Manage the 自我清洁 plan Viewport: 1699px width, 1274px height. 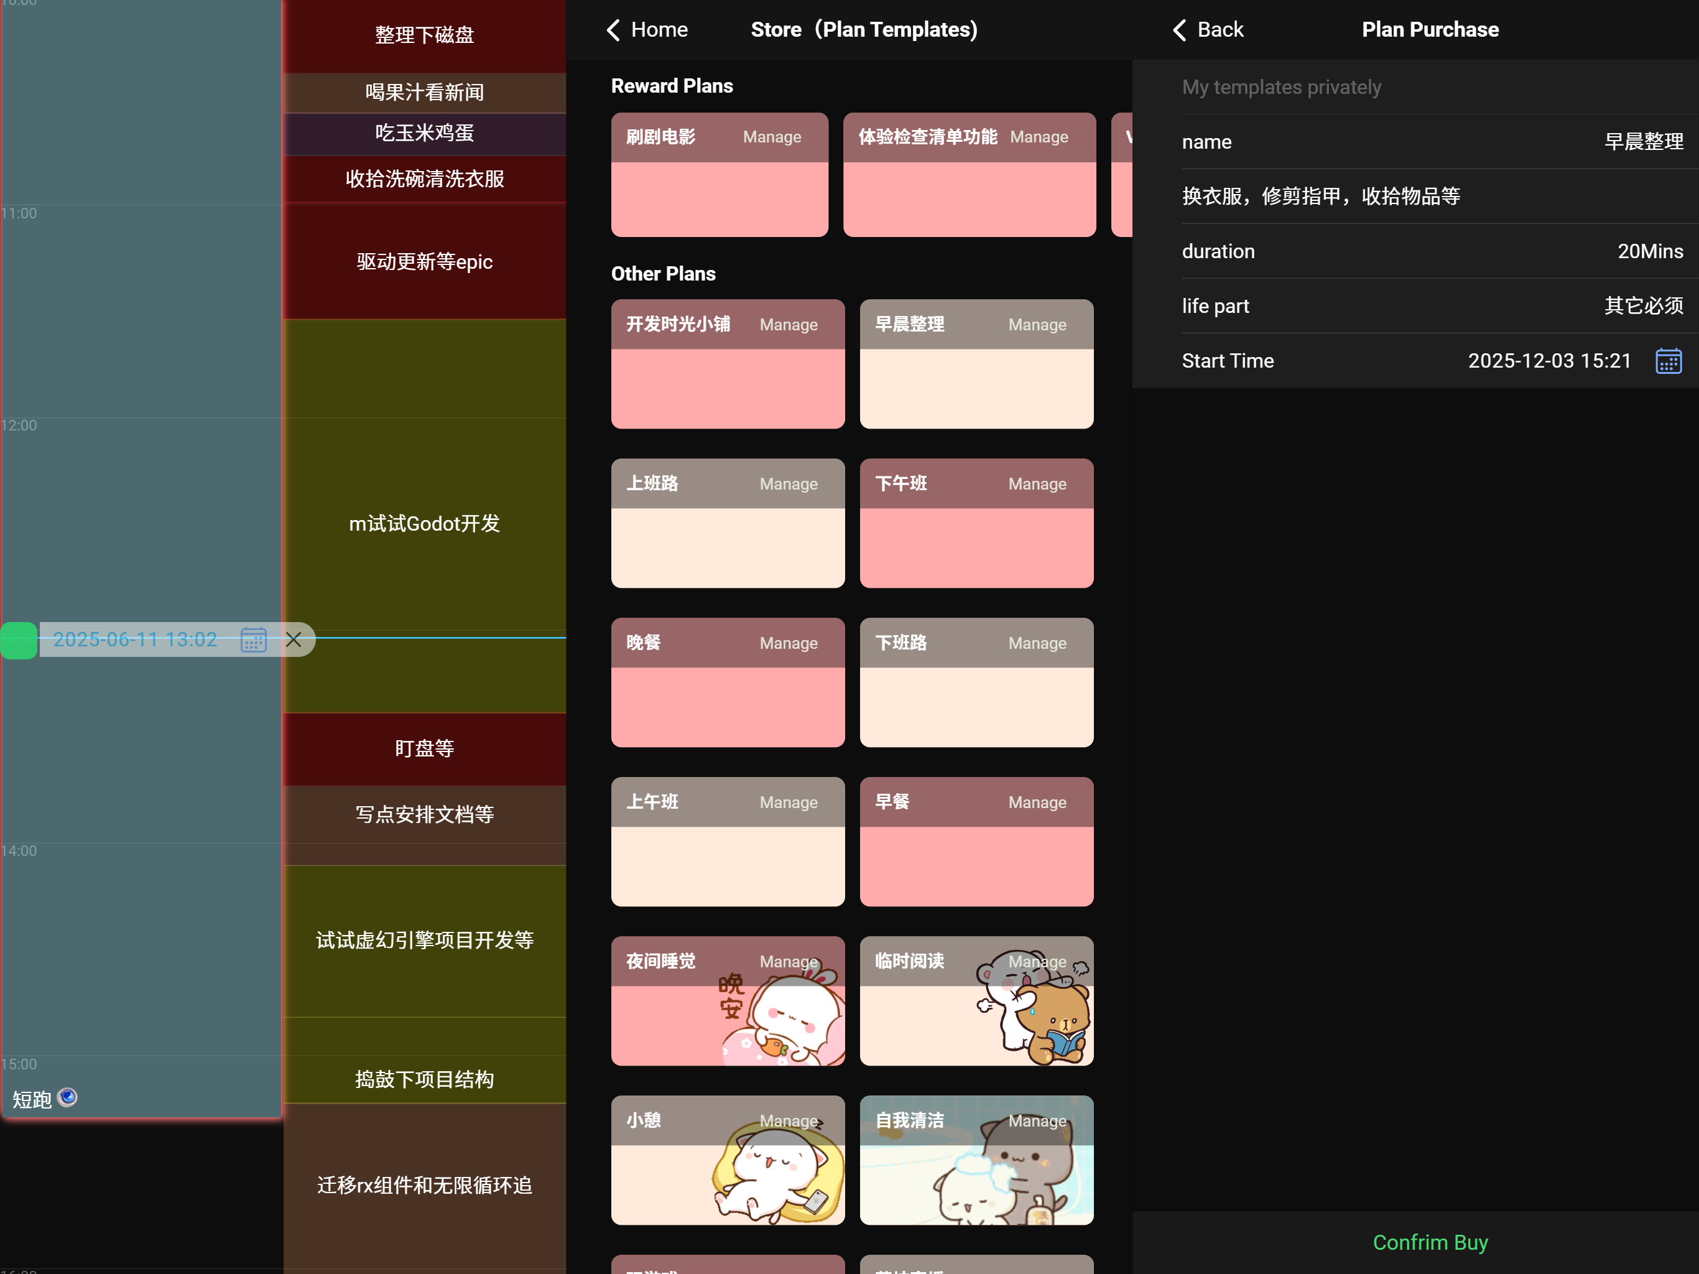1038,1121
